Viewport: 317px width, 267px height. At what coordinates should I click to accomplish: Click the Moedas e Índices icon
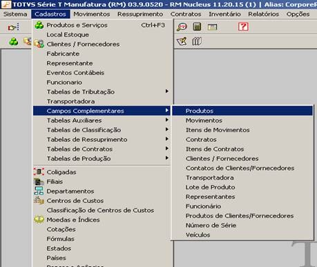pyautogui.click(x=39, y=220)
